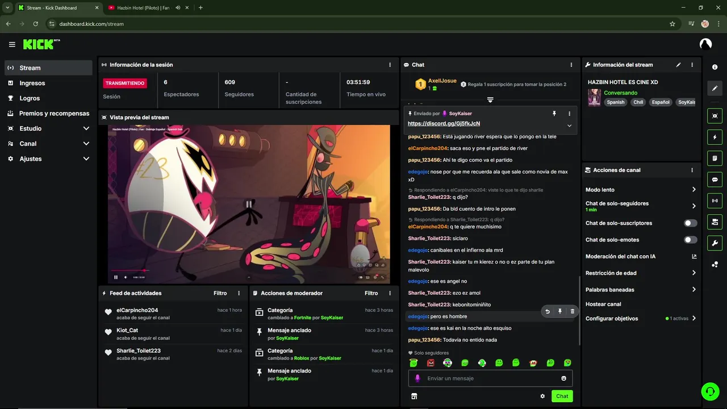Toggle Chat de solo-emotes switch

coord(691,240)
